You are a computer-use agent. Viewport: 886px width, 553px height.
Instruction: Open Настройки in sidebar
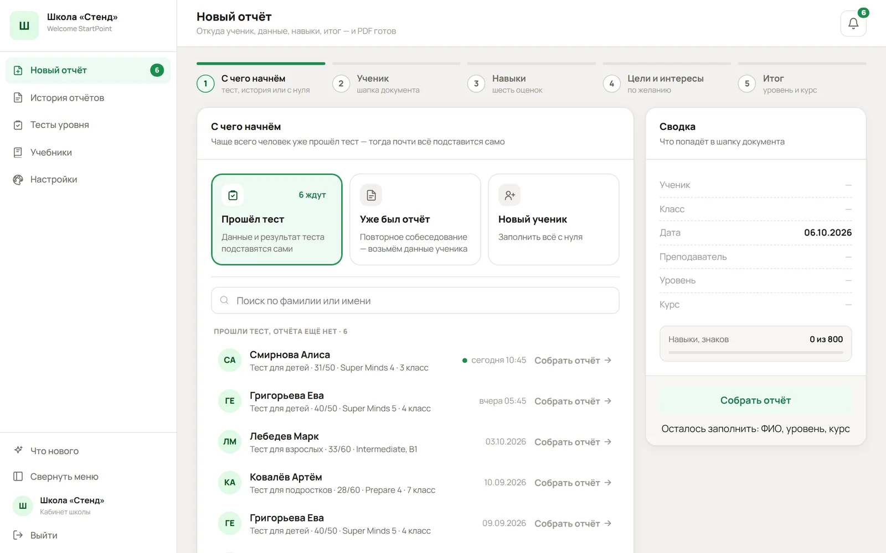point(88,180)
